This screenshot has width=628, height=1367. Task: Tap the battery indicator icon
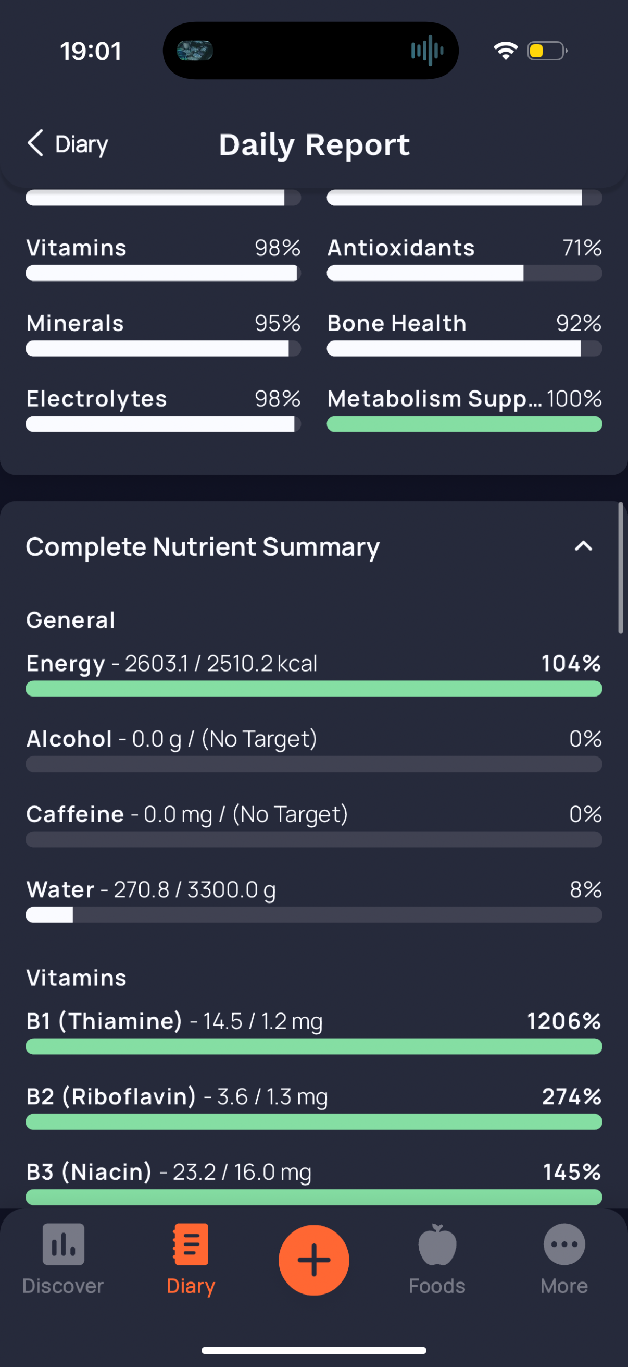(x=547, y=51)
